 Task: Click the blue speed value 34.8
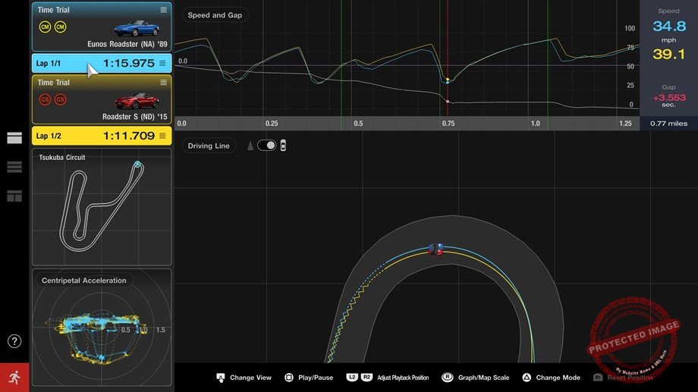[x=669, y=27]
